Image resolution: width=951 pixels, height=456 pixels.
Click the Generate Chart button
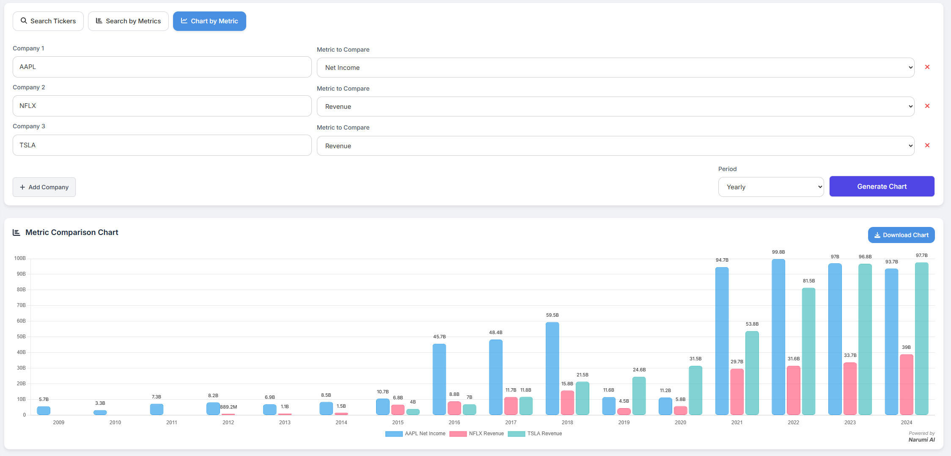click(x=882, y=186)
